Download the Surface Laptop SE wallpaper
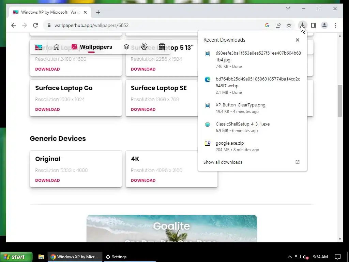The image size is (349, 262). [143, 110]
